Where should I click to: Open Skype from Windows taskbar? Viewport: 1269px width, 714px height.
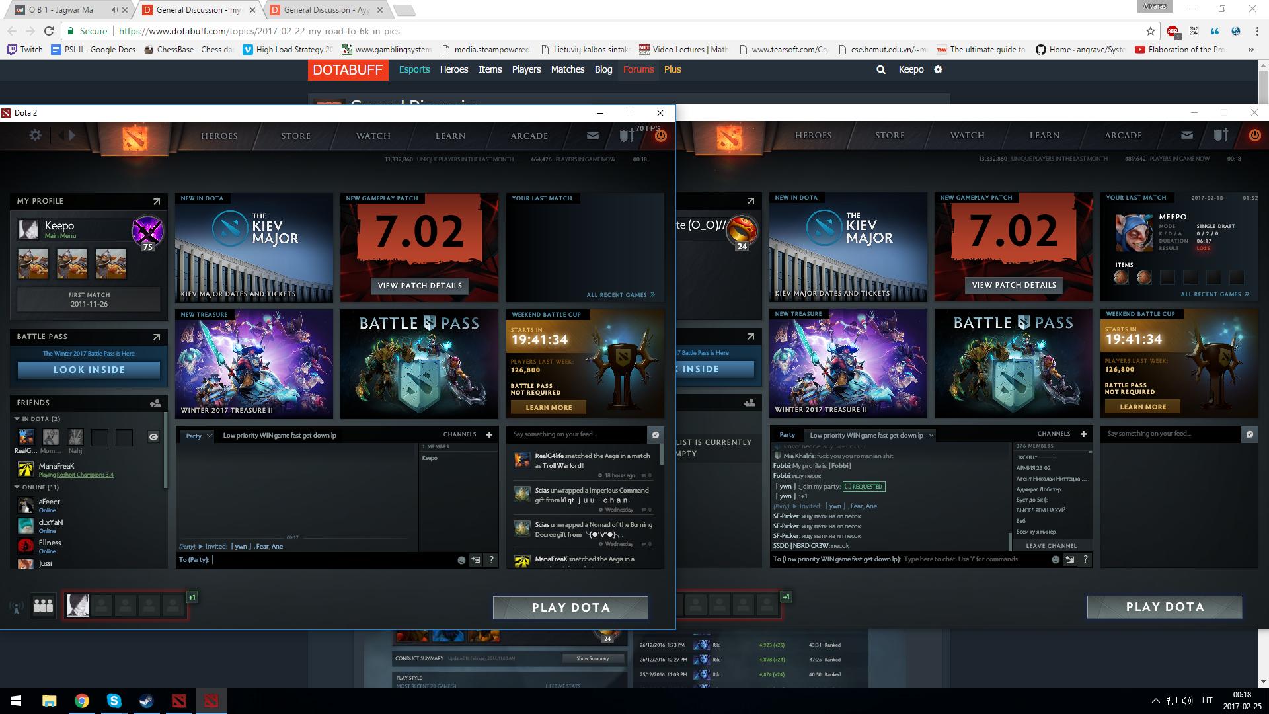pos(114,701)
